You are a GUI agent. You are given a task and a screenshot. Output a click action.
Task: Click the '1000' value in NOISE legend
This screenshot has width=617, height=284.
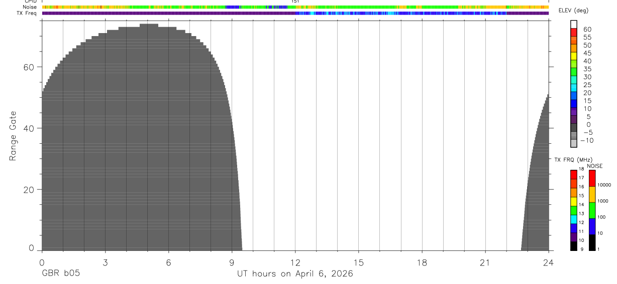click(x=602, y=201)
